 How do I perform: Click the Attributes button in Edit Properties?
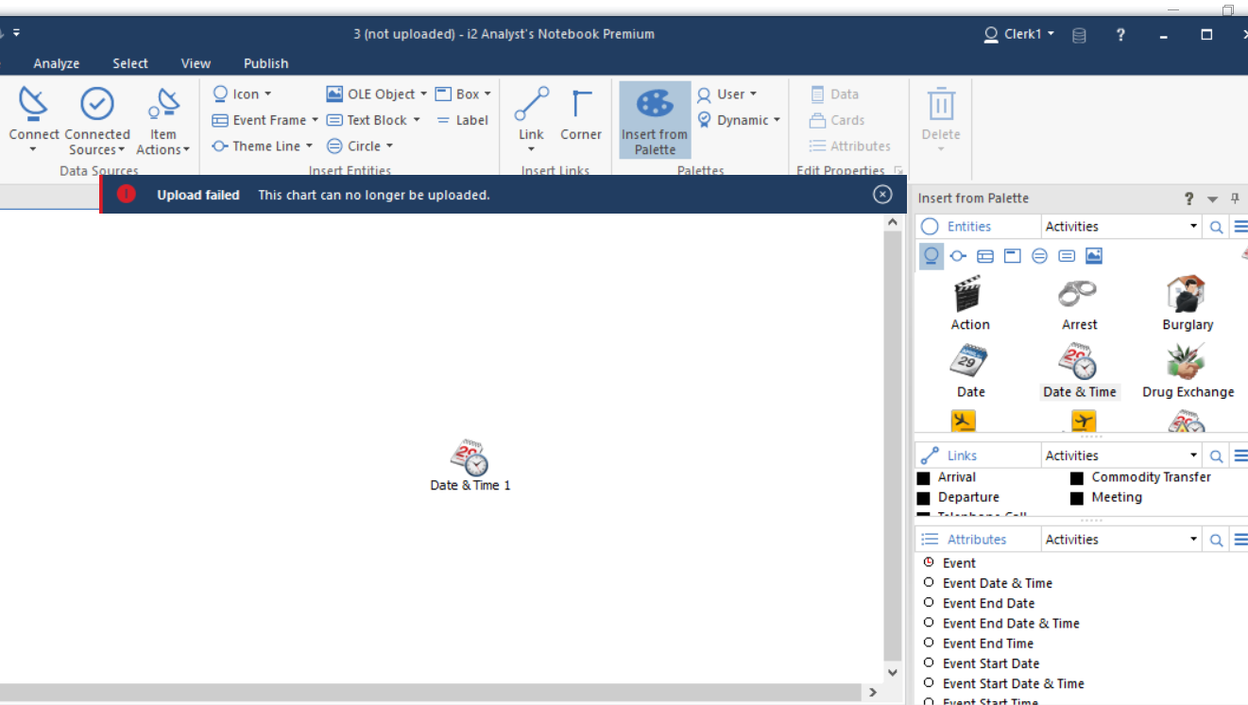click(849, 146)
